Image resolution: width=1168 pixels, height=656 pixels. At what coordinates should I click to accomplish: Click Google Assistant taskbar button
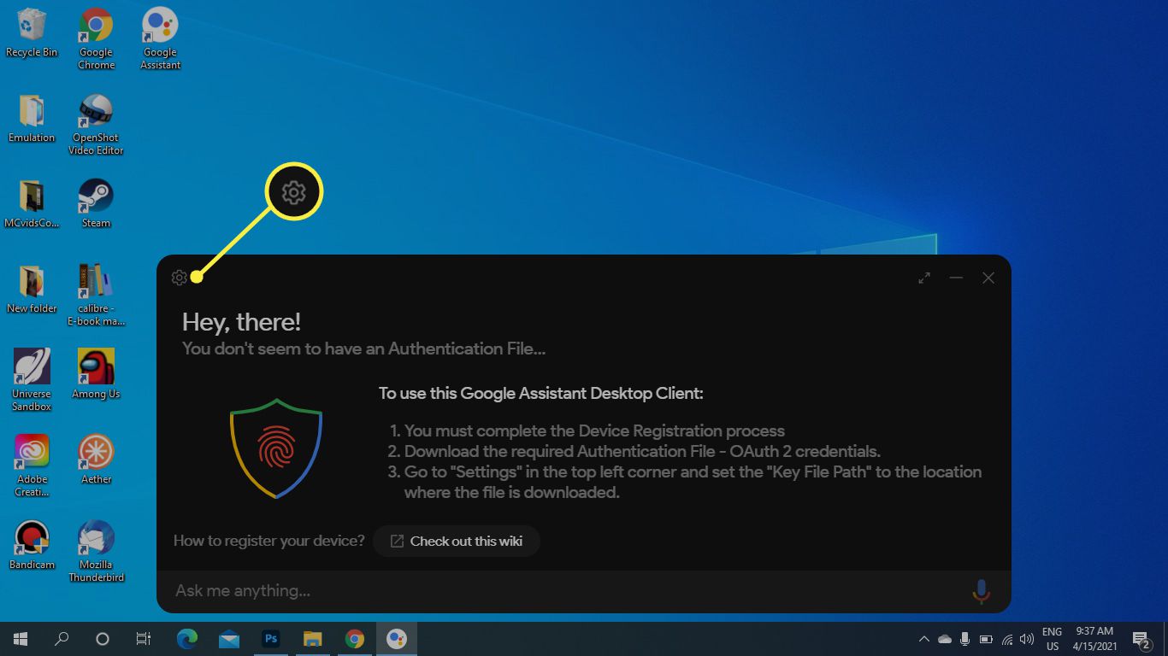pyautogui.click(x=397, y=639)
